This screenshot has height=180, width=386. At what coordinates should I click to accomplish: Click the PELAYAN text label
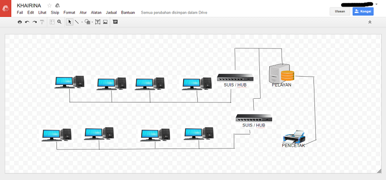point(281,85)
